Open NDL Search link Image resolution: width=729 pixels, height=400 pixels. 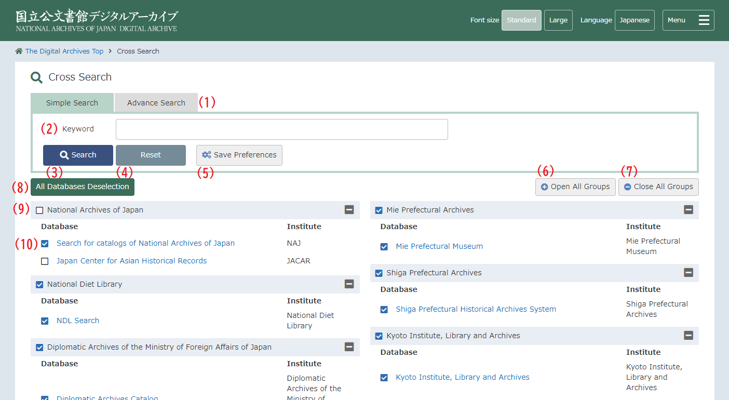(78, 321)
